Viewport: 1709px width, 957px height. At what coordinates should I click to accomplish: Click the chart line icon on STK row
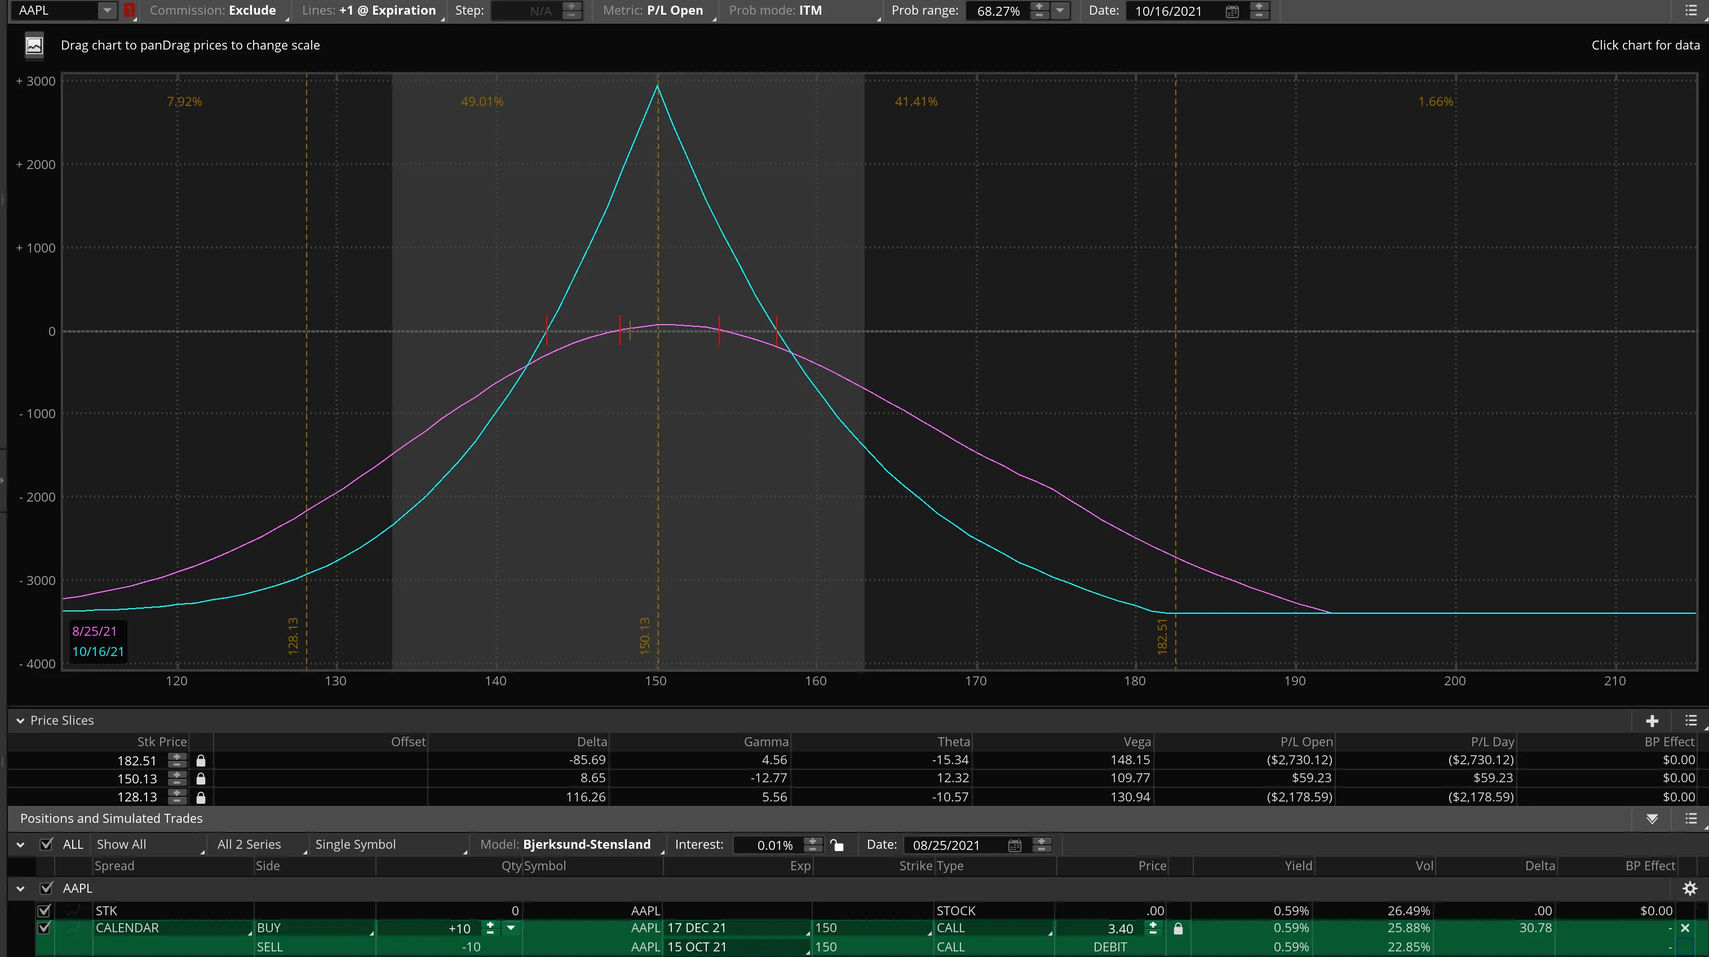point(74,911)
